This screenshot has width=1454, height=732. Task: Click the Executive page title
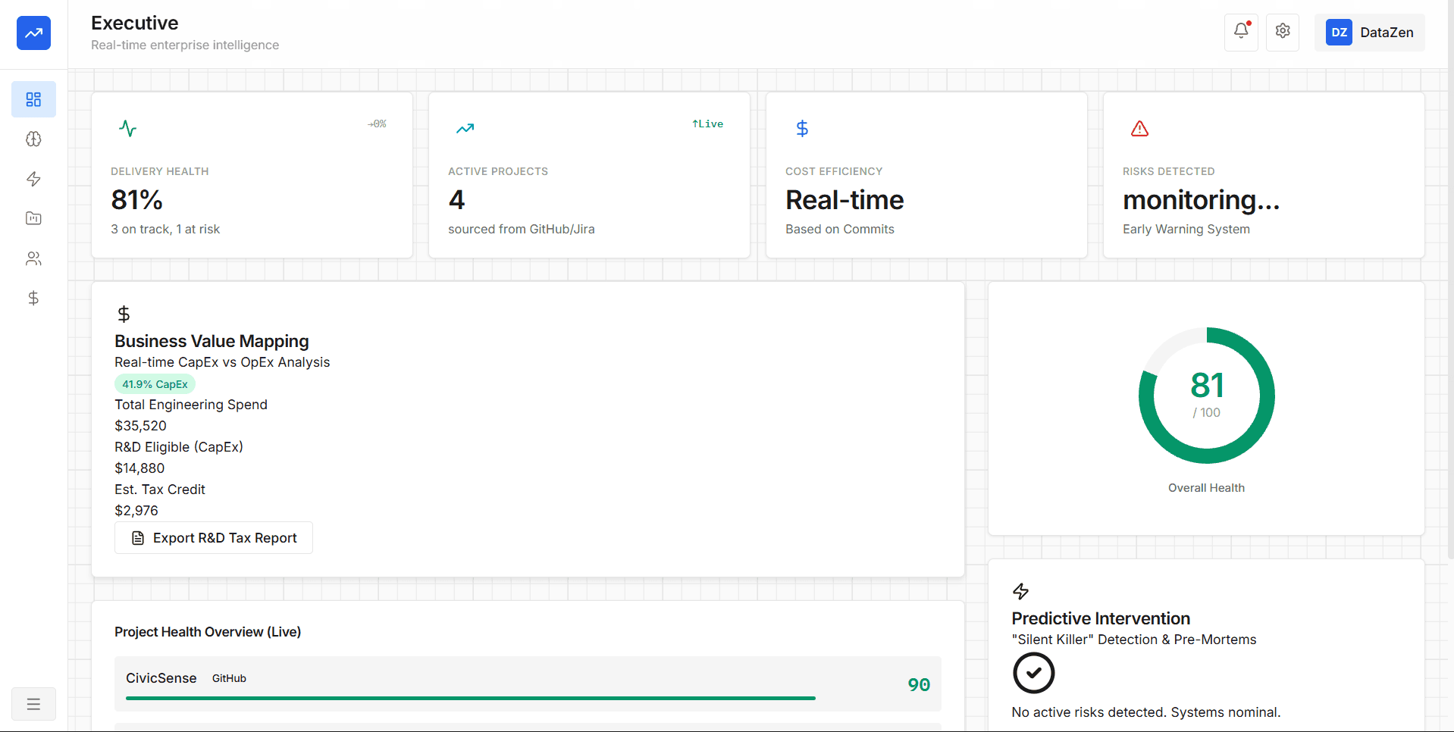click(135, 23)
